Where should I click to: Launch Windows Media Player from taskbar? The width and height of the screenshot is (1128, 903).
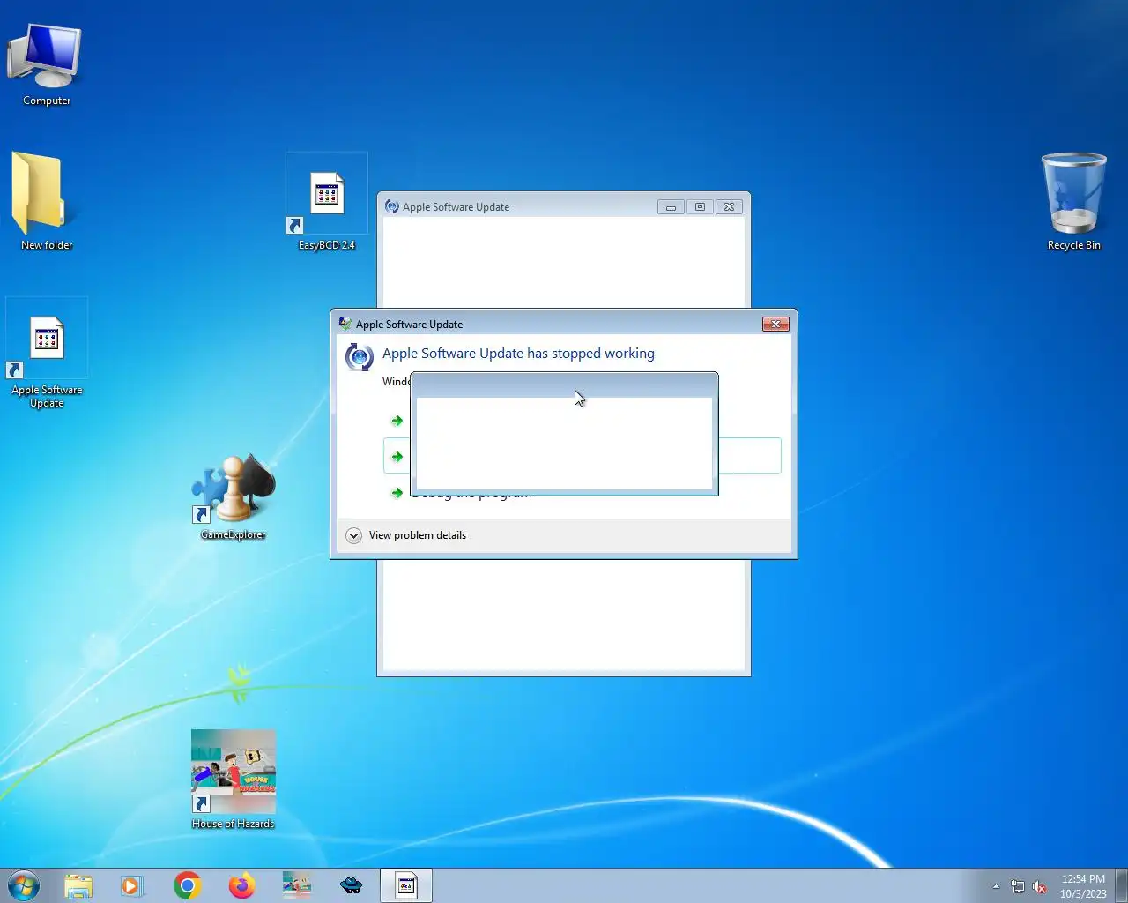[132, 885]
